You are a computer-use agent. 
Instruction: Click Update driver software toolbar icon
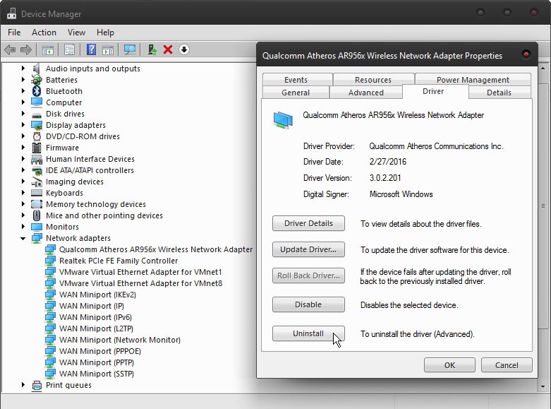coord(152,49)
